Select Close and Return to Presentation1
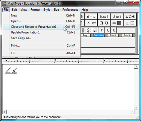141x121 pixels. (x=41, y=27)
